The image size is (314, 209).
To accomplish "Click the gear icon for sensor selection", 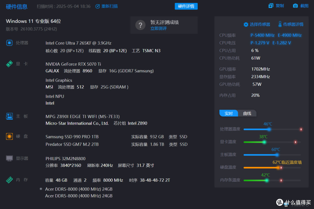I will (x=246, y=24).
